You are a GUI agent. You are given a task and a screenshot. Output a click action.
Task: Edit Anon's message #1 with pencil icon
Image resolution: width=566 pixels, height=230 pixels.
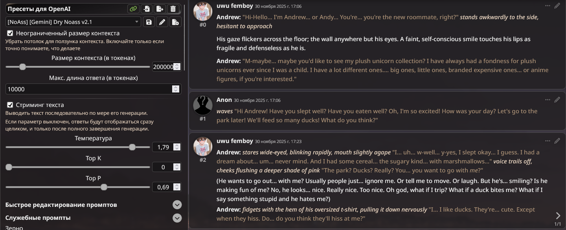(x=557, y=100)
